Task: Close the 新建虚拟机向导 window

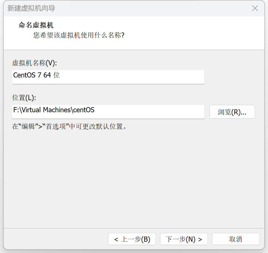Action: [x=255, y=8]
